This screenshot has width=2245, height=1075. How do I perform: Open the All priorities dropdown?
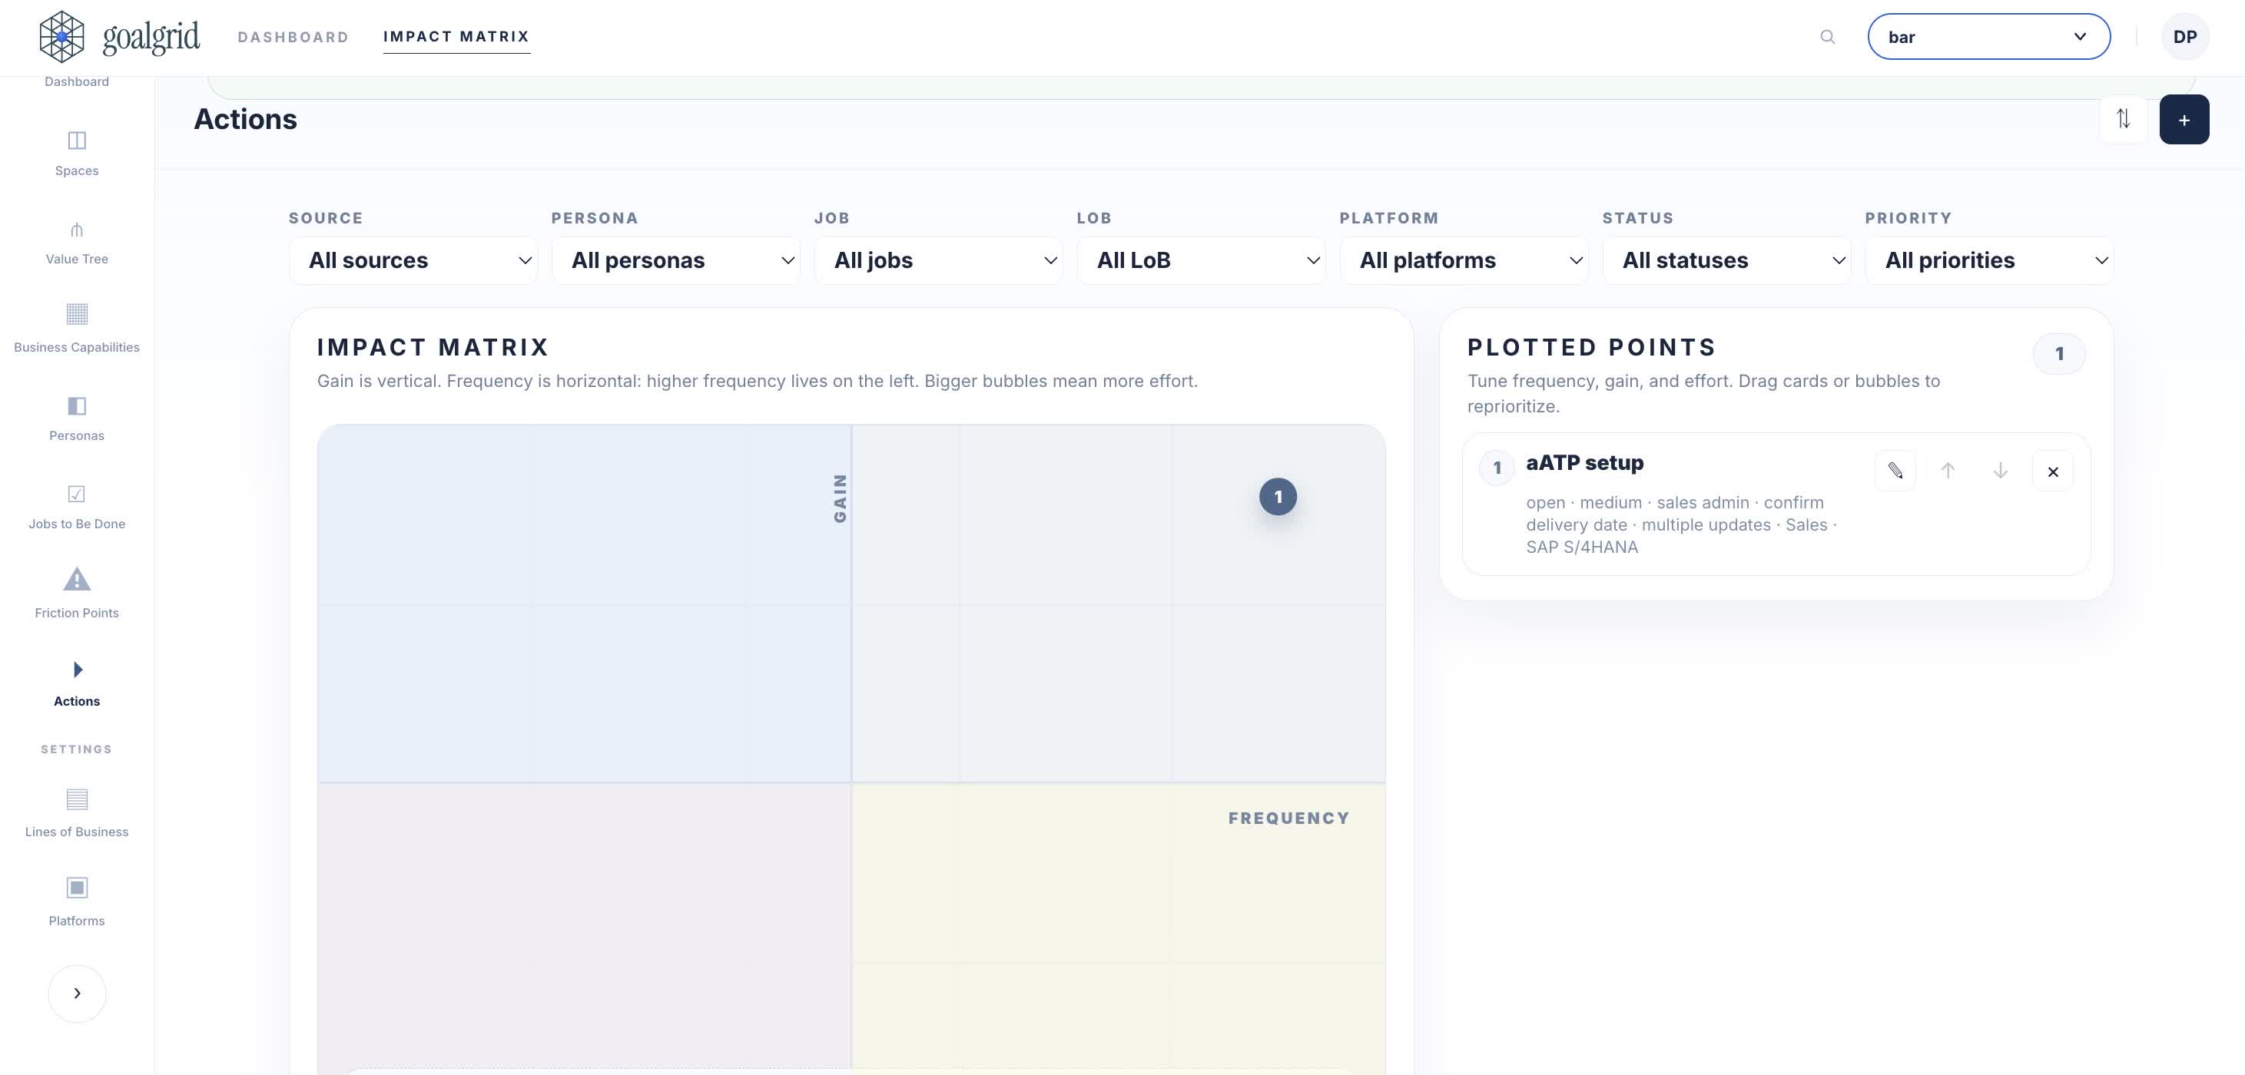pos(1990,260)
